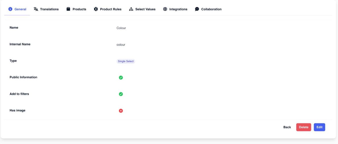Click the Edit button

pos(319,127)
